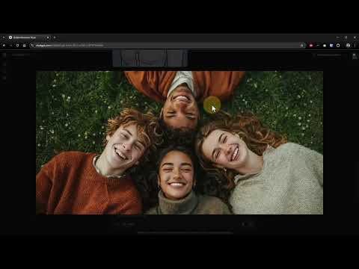Select the active browser tab

[28, 37]
